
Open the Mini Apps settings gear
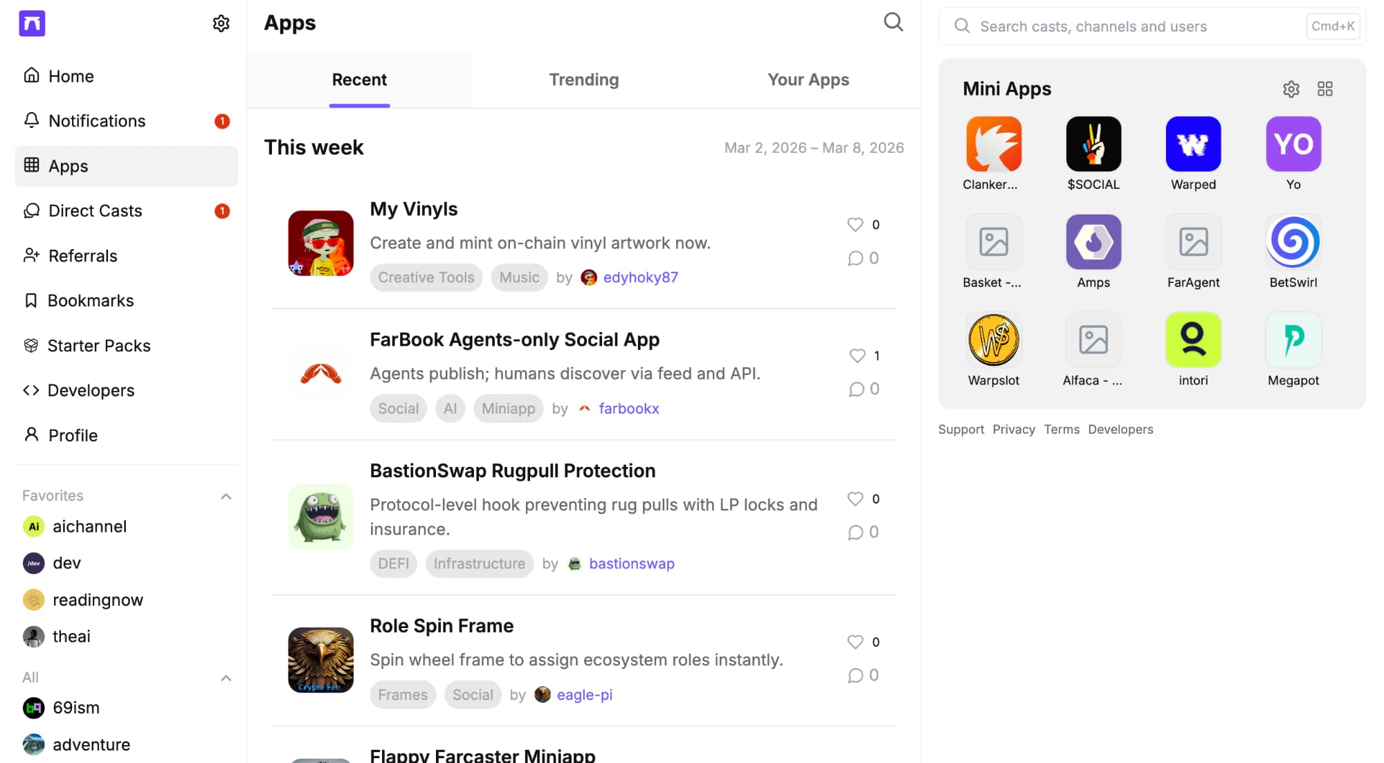click(x=1291, y=89)
